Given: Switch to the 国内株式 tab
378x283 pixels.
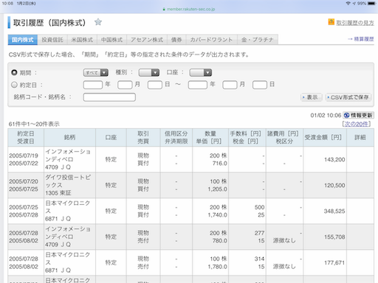Looking at the screenshot, I should point(23,40).
